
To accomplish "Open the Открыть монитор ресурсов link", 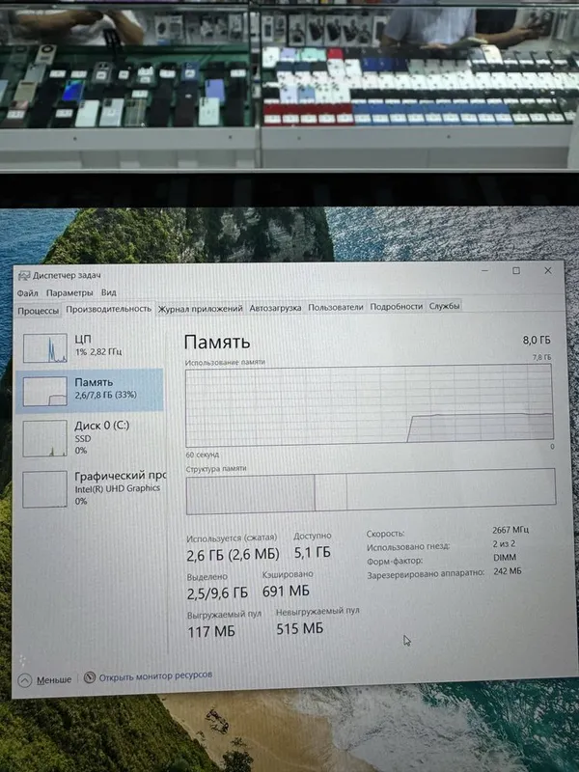I will coord(155,676).
